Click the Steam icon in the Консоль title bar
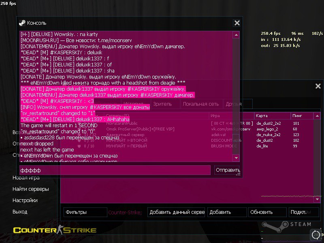The width and height of the screenshot is (324, 243). [22, 23]
